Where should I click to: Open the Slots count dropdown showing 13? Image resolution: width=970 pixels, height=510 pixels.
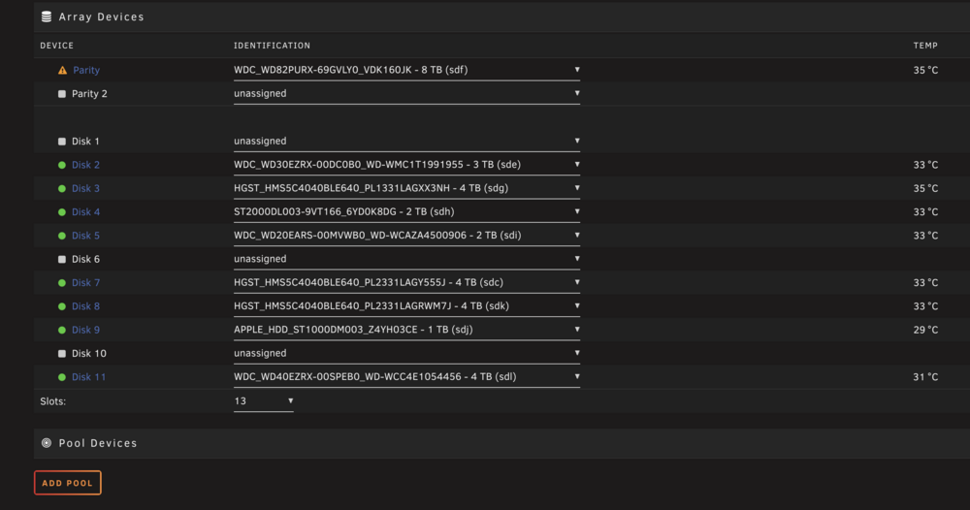click(264, 401)
